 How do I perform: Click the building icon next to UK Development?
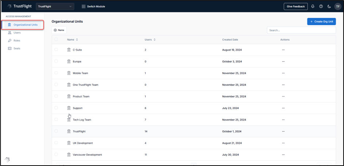pos(69,143)
